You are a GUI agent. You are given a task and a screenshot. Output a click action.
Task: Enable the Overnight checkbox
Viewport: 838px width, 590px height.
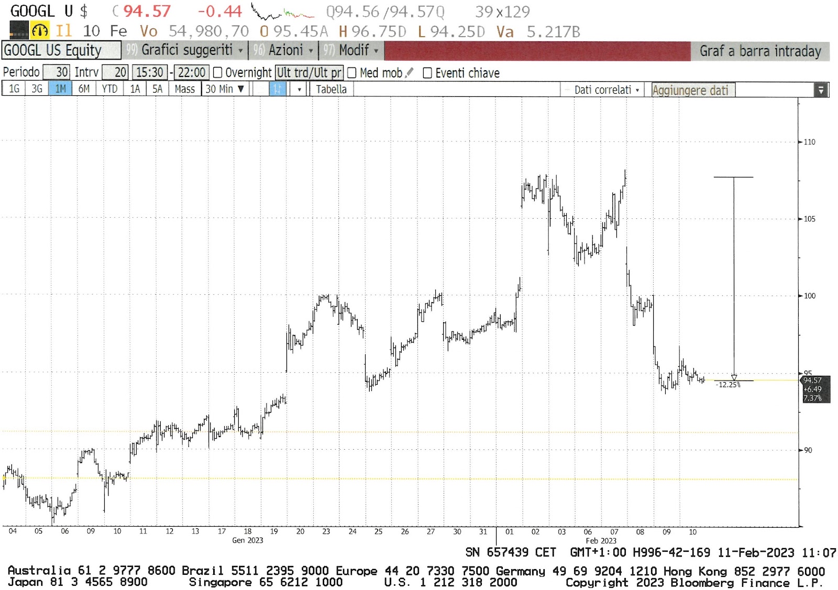218,73
